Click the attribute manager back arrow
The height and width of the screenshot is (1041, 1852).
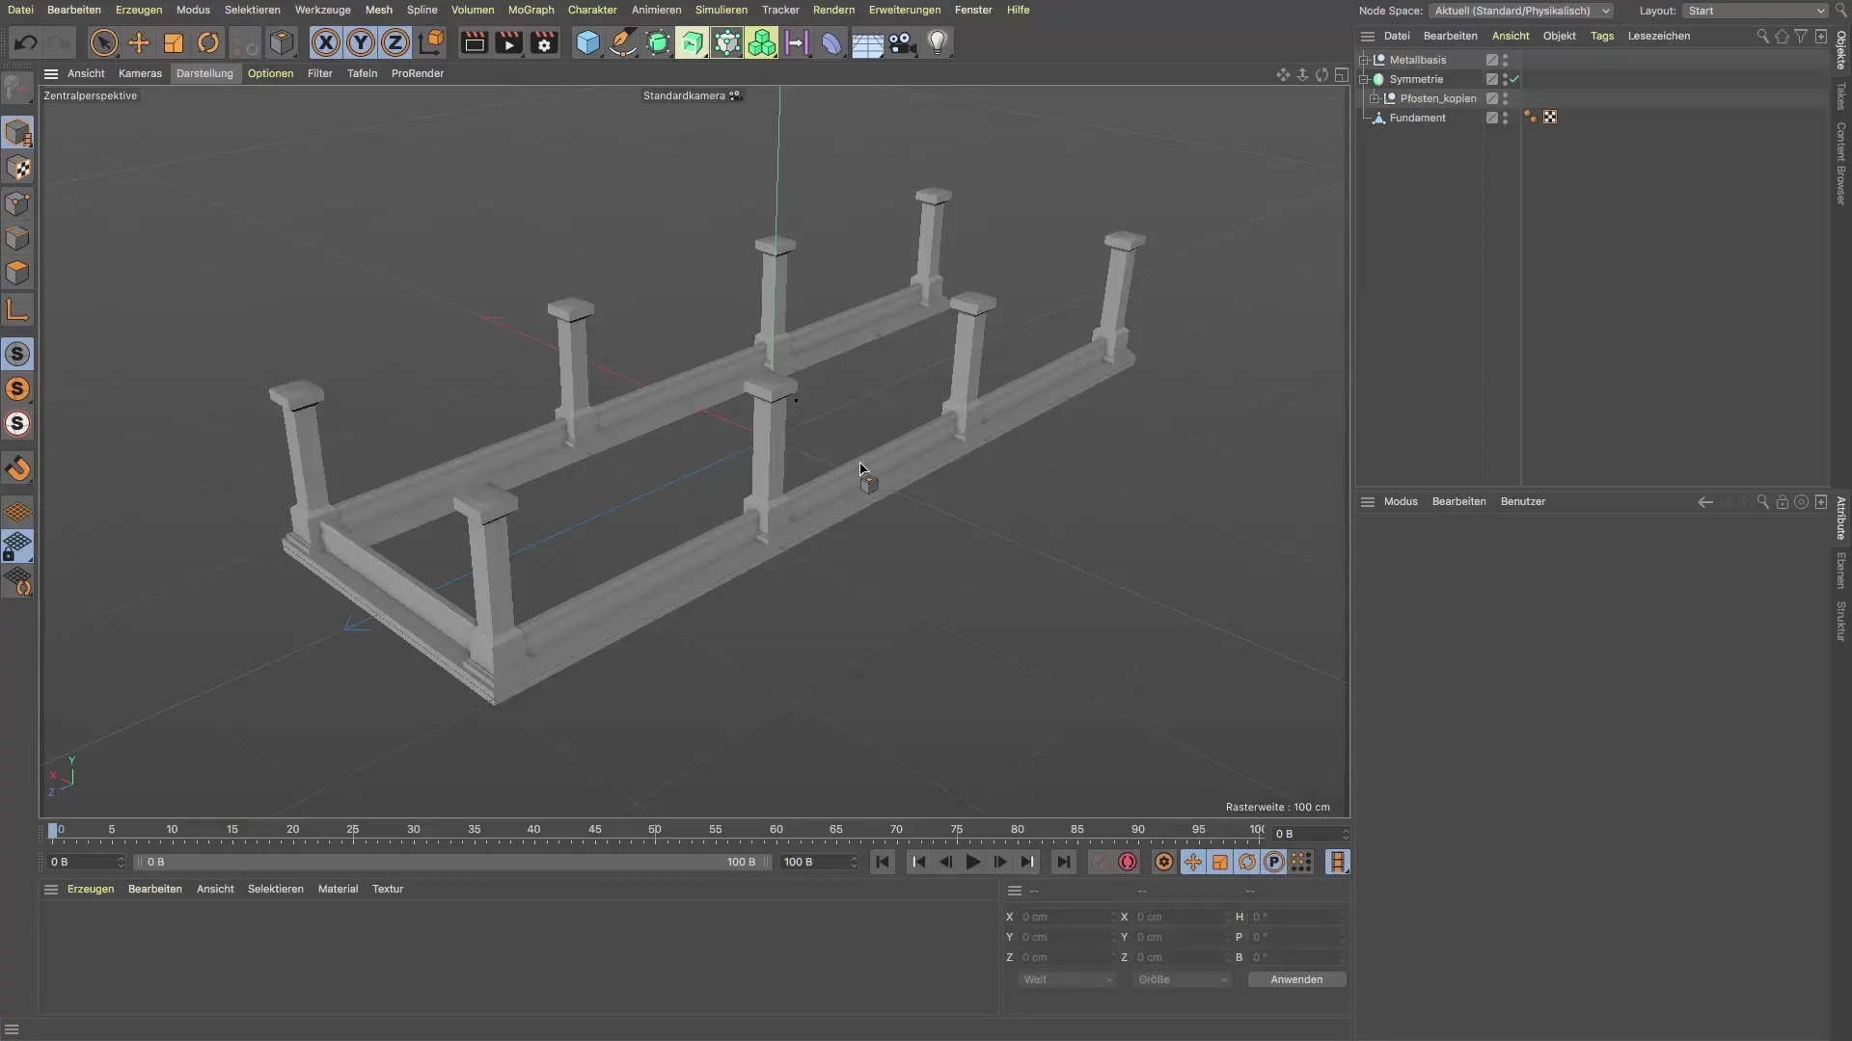(1705, 502)
